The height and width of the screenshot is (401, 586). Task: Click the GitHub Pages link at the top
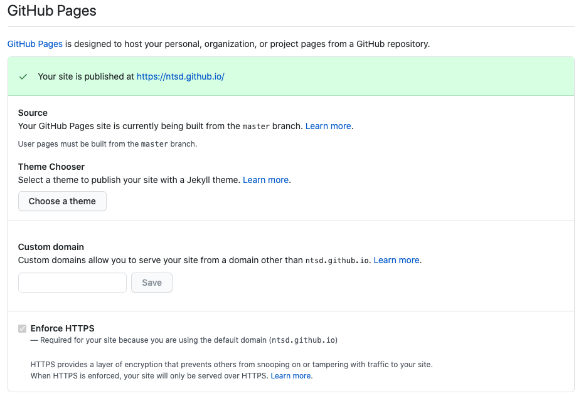pos(34,44)
